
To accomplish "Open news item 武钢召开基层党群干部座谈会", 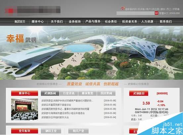I will [56, 105].
